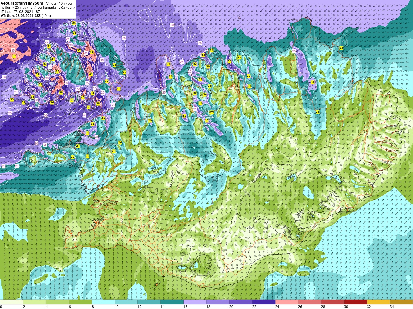Click the yellow gust label 46
The height and width of the screenshot is (309, 413).
coord(57,72)
